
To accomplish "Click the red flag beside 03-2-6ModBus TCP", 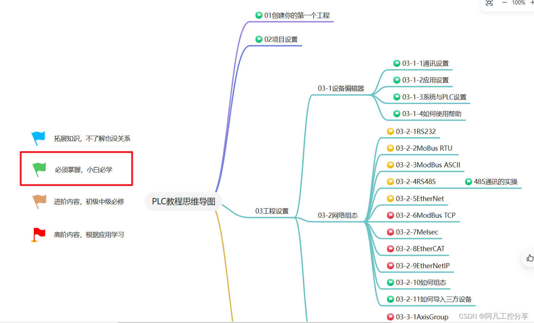I will point(391,215).
